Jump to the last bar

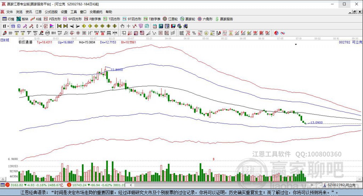(66, 26)
